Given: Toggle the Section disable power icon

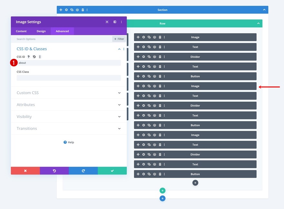Looking at the screenshot, I should click(77, 10).
